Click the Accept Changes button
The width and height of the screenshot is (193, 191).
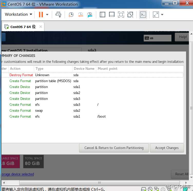(x=167, y=148)
